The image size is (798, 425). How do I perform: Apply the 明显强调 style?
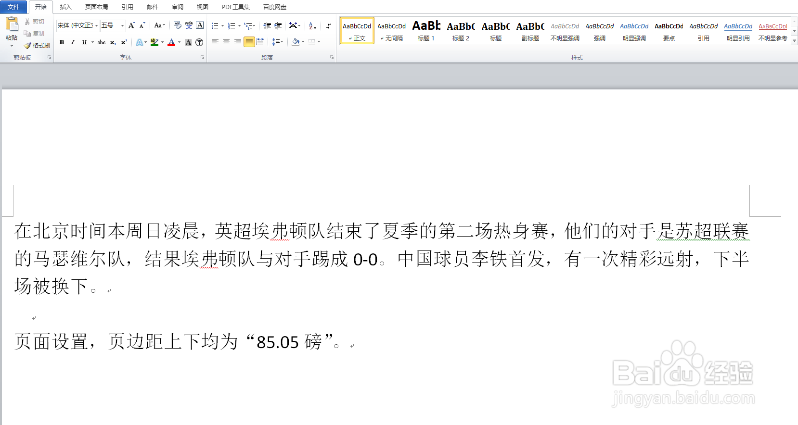tap(634, 31)
